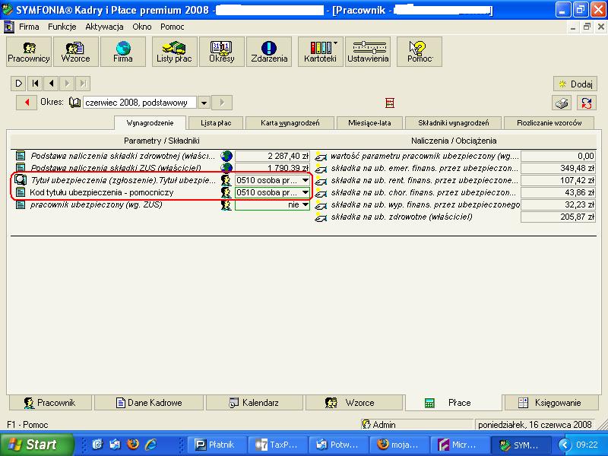The image size is (608, 456).
Task: Switch to the bottom Wzorce tab
Action: (353, 403)
